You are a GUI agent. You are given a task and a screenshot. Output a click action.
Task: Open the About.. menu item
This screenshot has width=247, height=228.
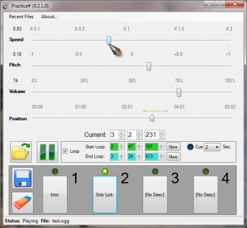point(49,16)
